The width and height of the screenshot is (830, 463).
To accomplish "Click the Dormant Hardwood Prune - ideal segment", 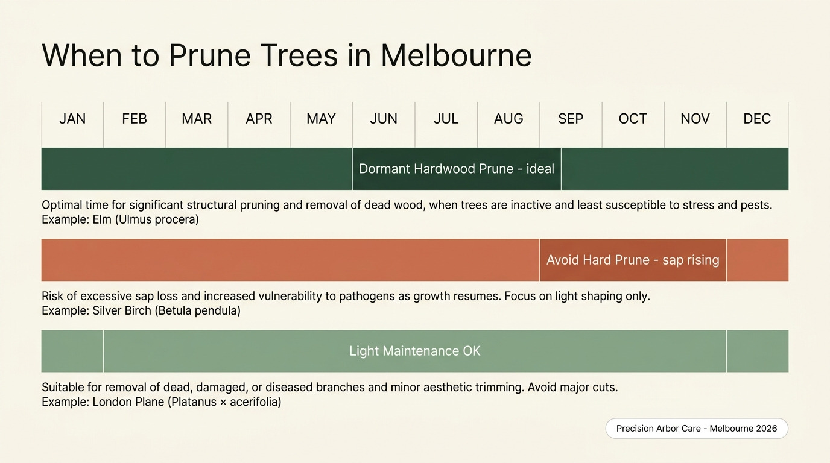I will 457,169.
